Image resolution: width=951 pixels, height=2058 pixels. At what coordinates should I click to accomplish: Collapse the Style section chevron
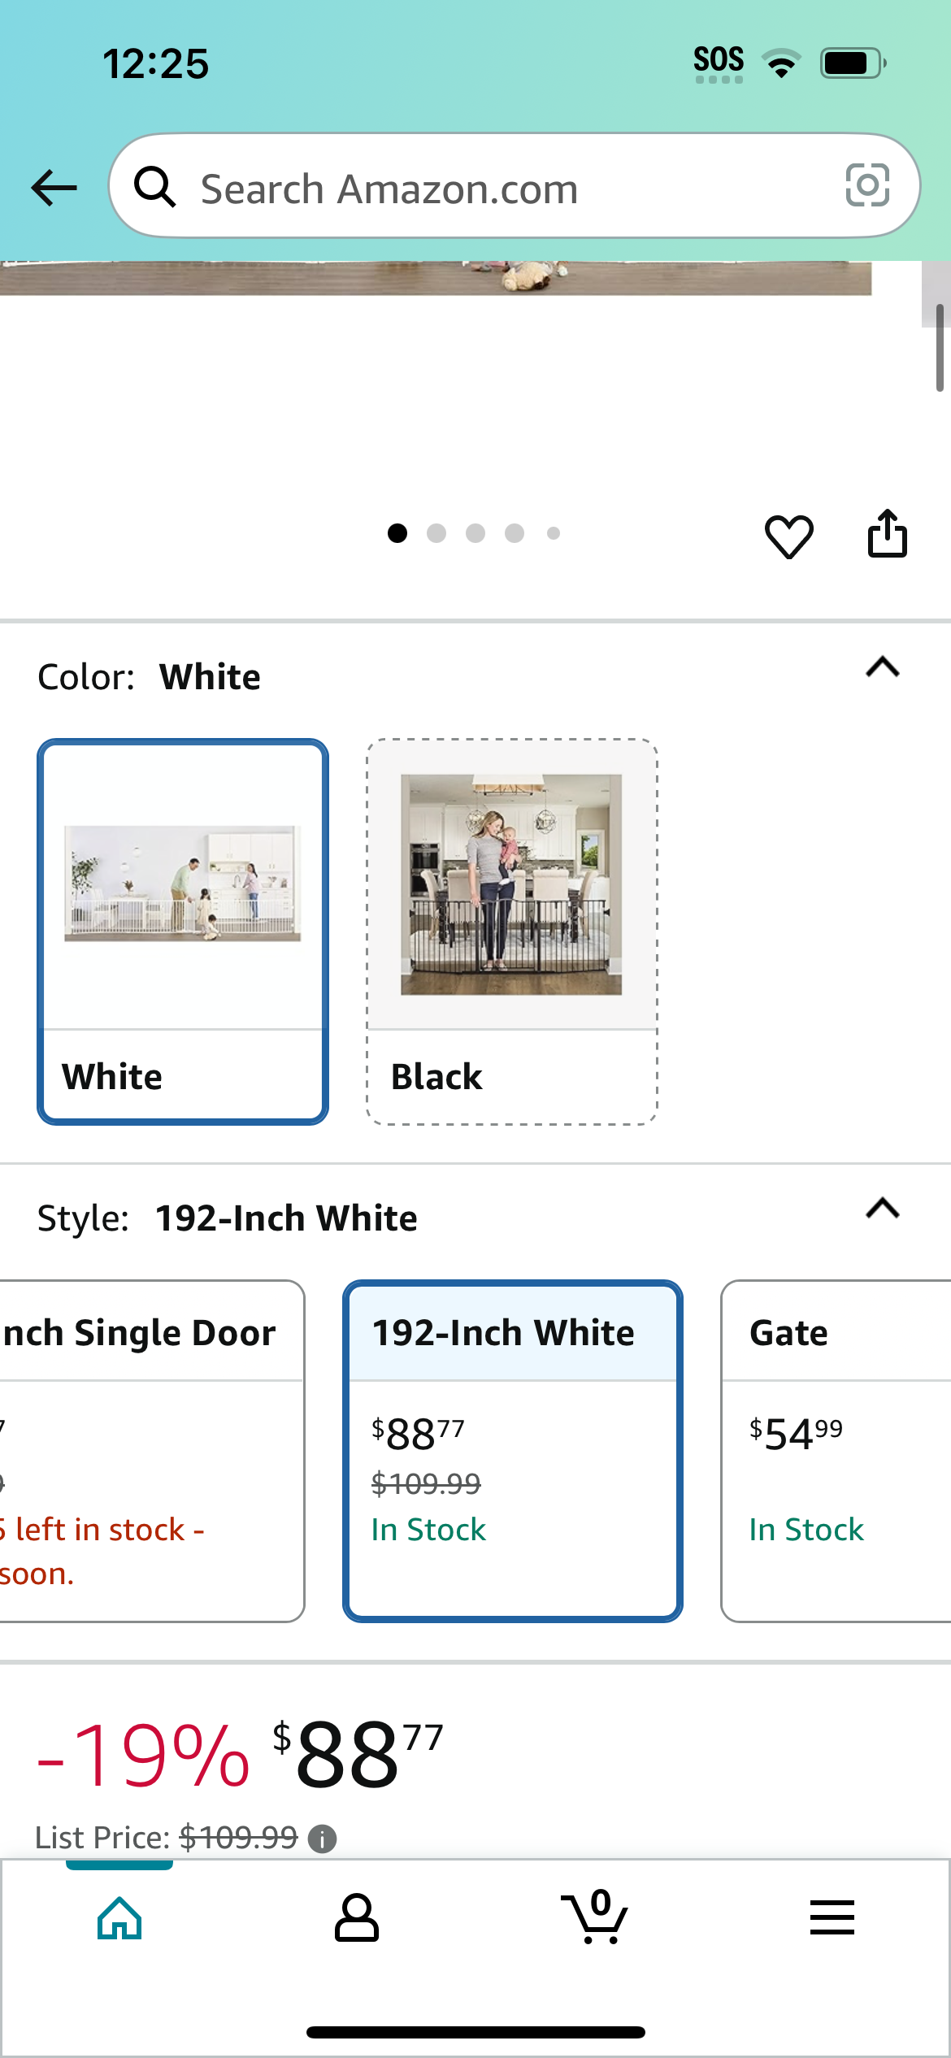point(883,1209)
